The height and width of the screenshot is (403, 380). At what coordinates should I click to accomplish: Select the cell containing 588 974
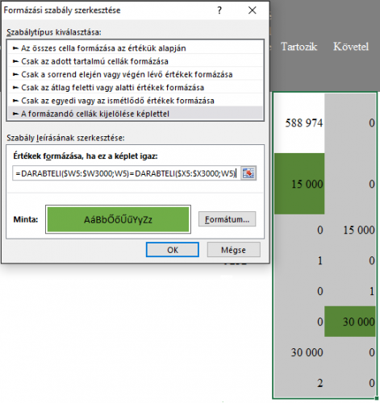point(299,123)
